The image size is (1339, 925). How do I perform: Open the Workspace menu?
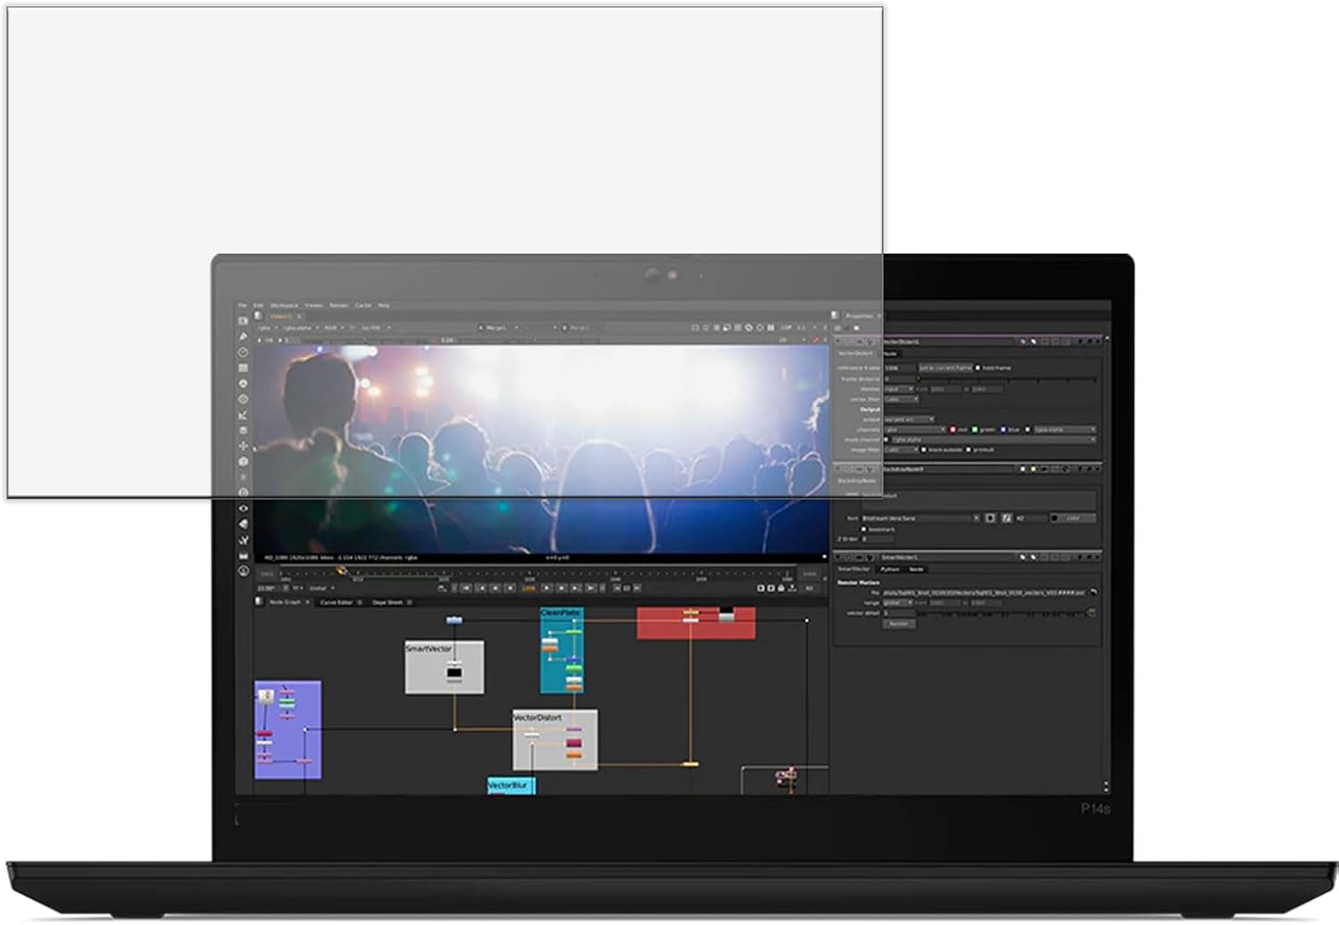pyautogui.click(x=284, y=305)
